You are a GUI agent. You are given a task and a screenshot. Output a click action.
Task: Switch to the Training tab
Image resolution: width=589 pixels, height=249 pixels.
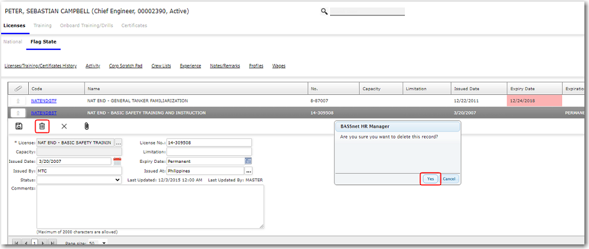click(43, 25)
